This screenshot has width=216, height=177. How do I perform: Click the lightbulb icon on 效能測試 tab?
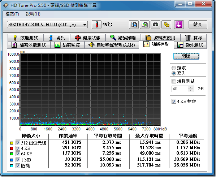pos(15,38)
